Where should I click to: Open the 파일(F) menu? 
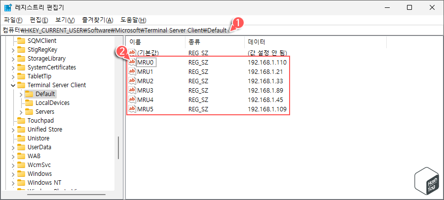(x=13, y=20)
